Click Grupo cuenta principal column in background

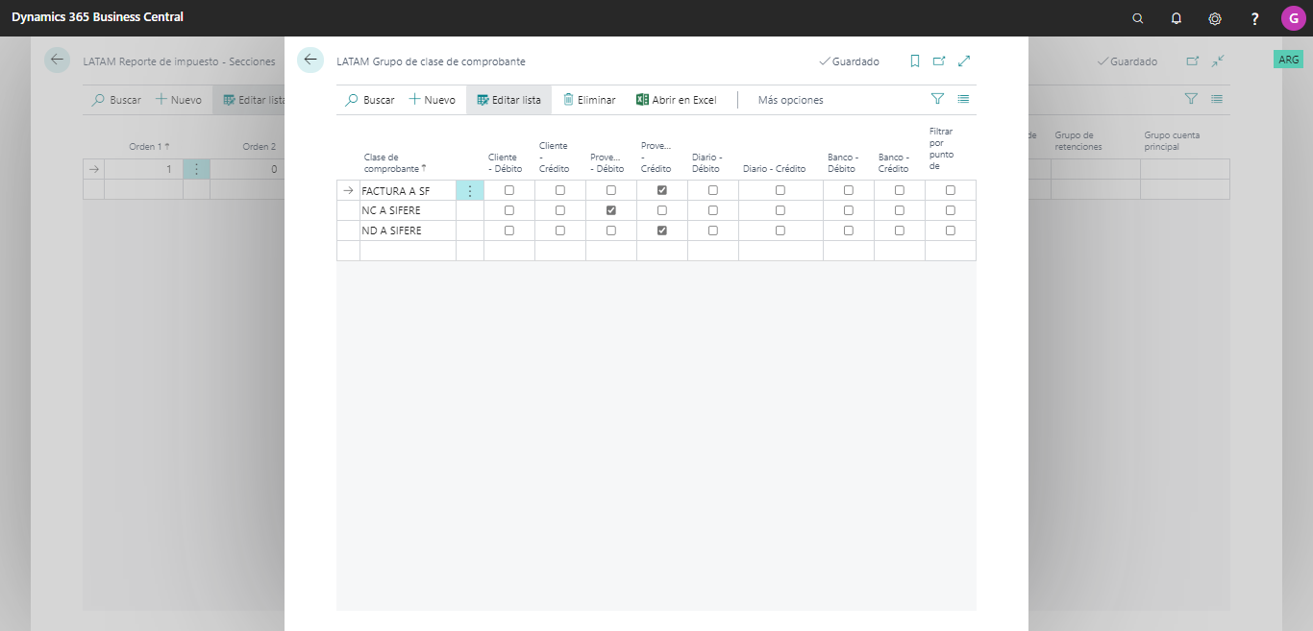click(x=1172, y=141)
